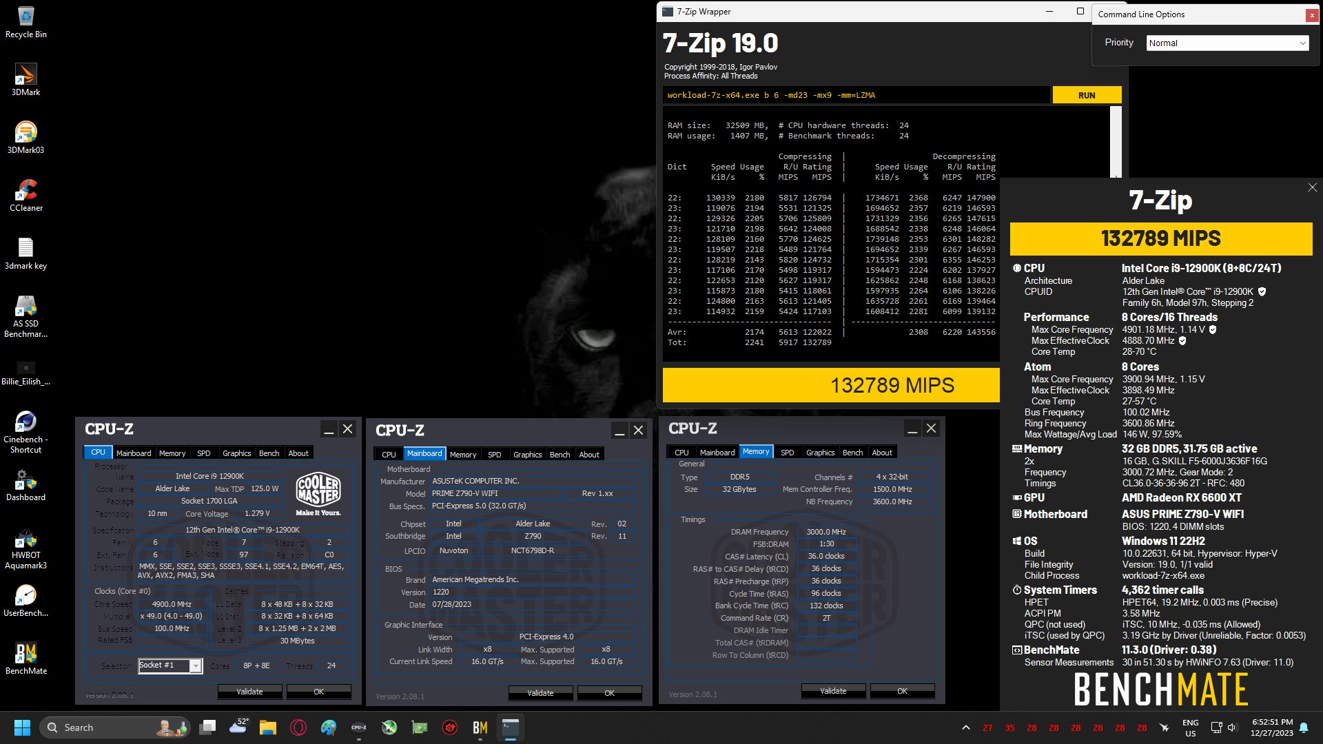Click 'ASUS PRIME Z790-V WIFI' motherboard entry
This screenshot has height=744, width=1323.
pyautogui.click(x=1182, y=514)
